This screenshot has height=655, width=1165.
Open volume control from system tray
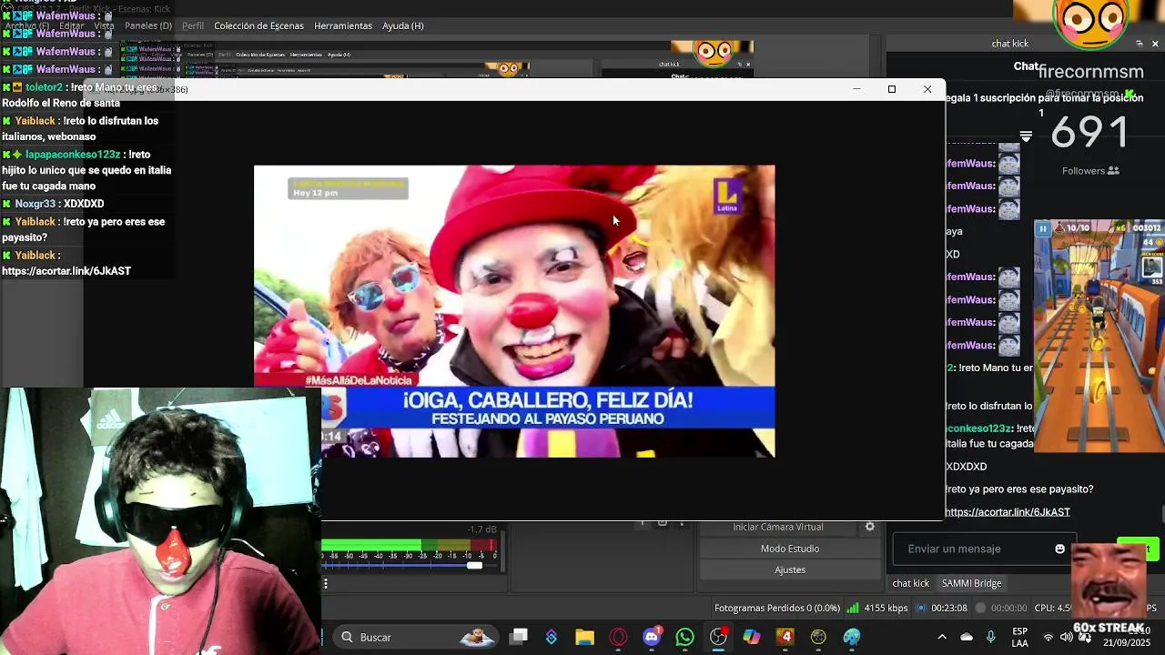tap(1066, 637)
